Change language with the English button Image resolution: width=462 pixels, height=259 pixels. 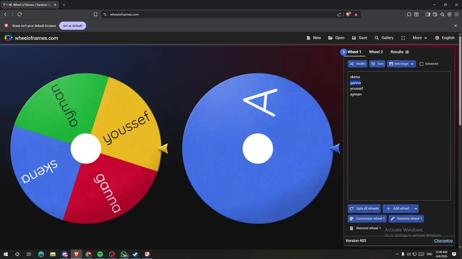[x=445, y=38]
